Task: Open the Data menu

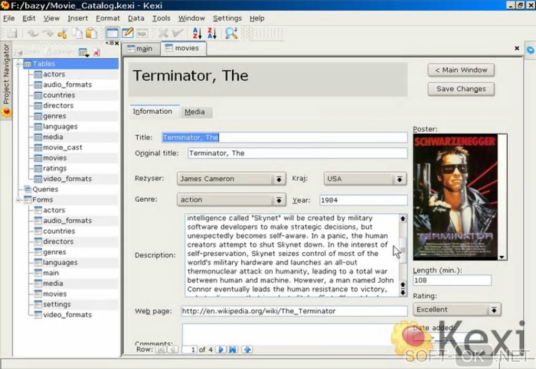Action: 136,18
